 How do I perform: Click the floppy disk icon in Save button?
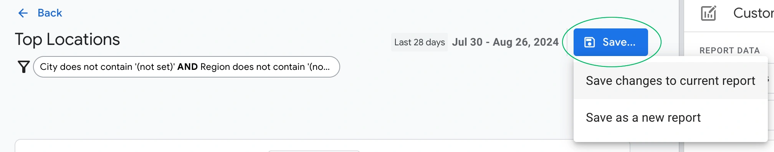tap(589, 42)
